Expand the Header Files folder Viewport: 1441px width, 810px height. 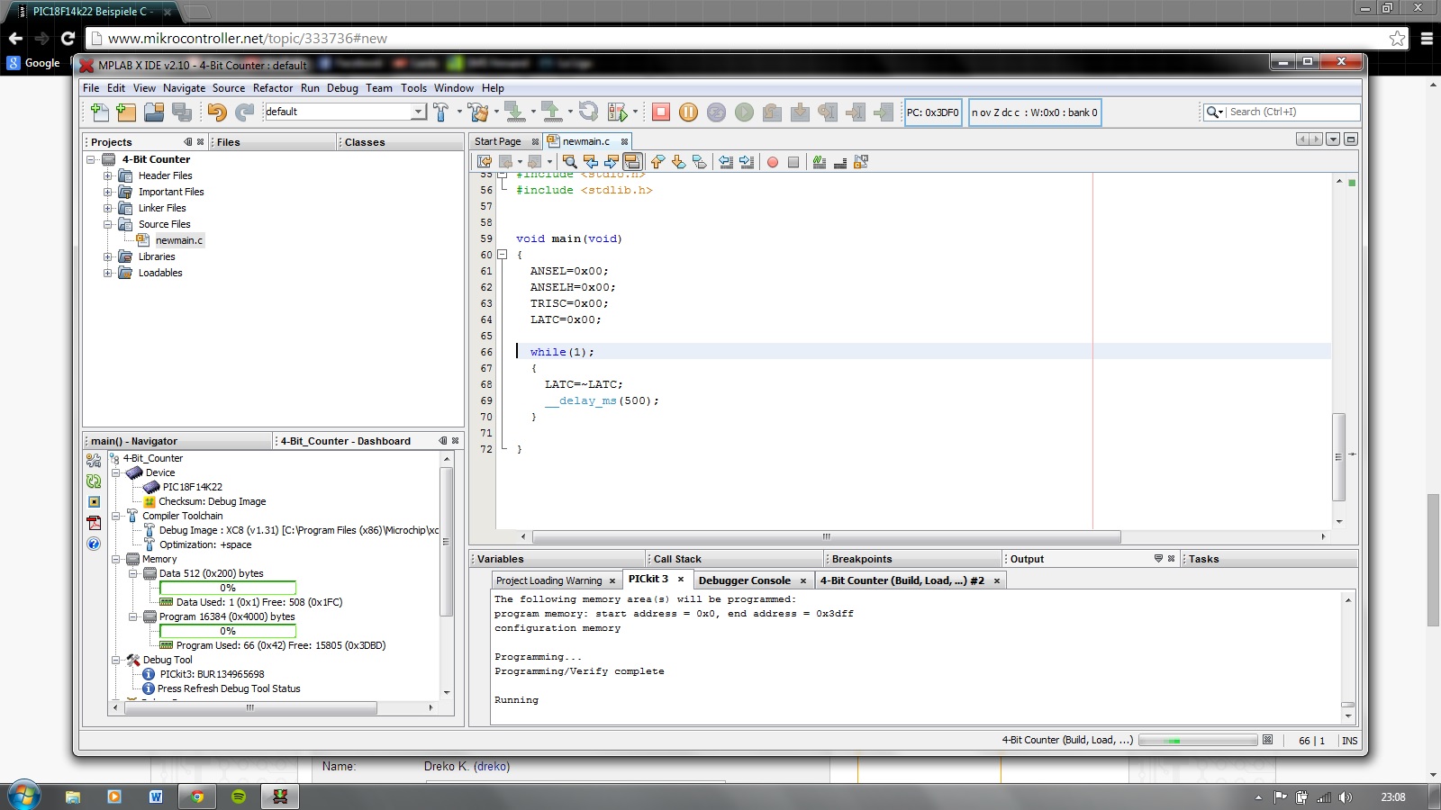[x=107, y=175]
